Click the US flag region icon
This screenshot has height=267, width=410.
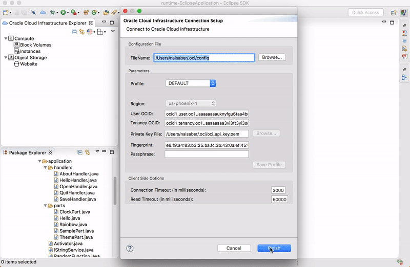click(x=90, y=32)
